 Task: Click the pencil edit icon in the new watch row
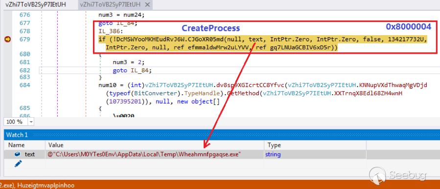pos(18,164)
